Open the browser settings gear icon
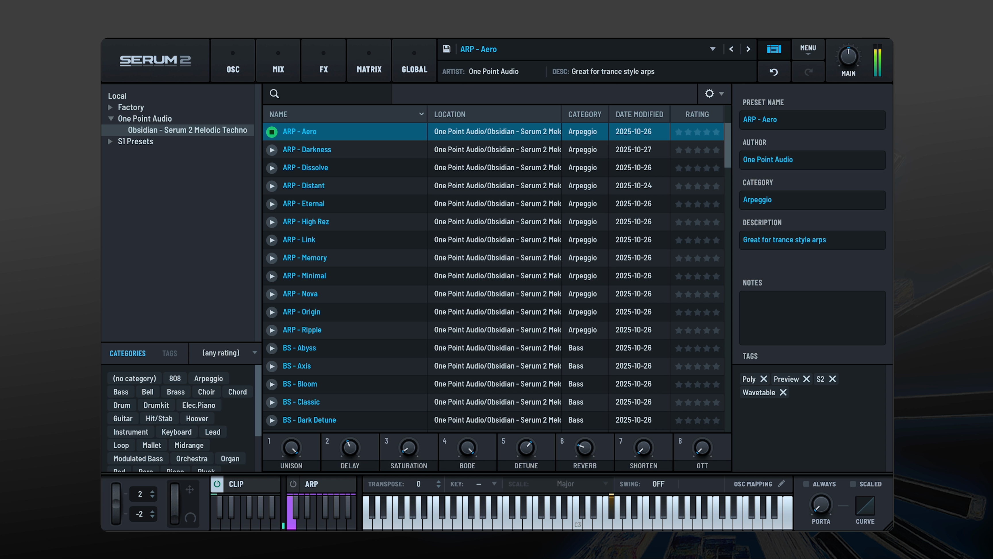Screen dimensions: 993x559 [x=709, y=94]
